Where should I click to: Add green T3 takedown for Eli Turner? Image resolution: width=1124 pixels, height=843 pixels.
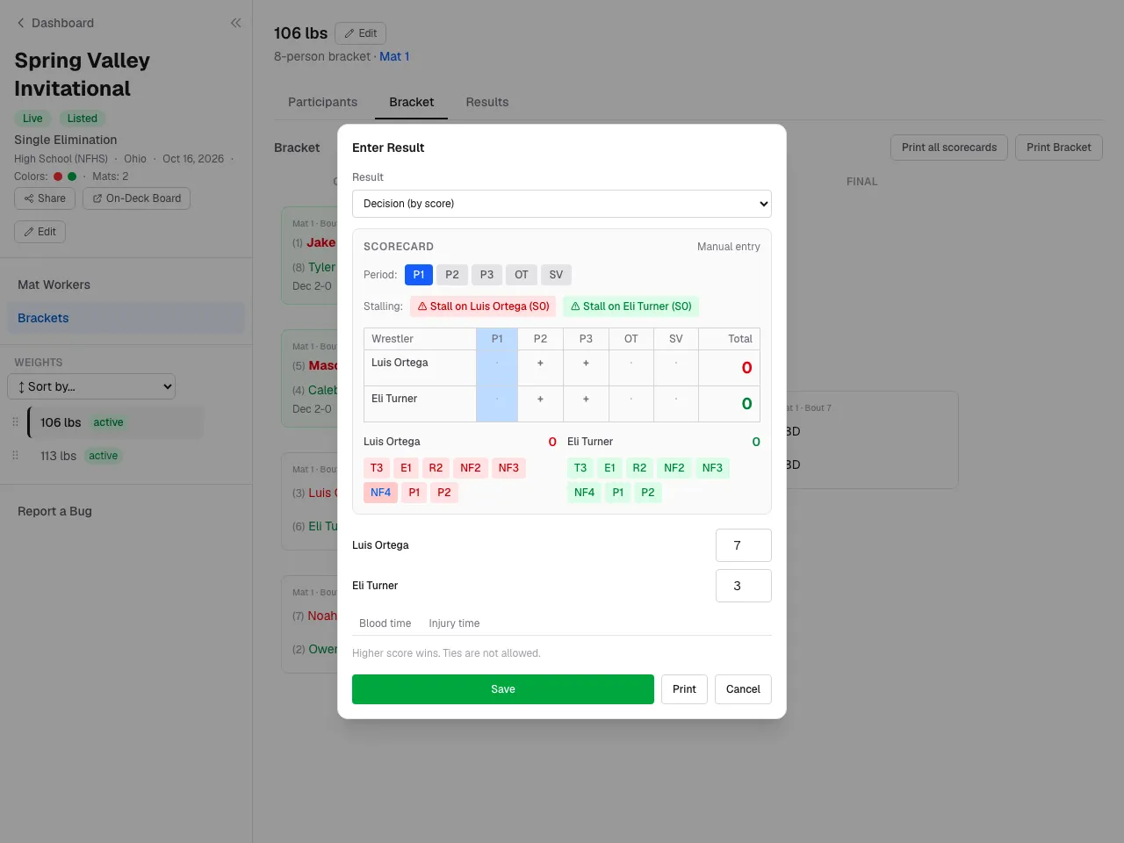click(x=580, y=468)
